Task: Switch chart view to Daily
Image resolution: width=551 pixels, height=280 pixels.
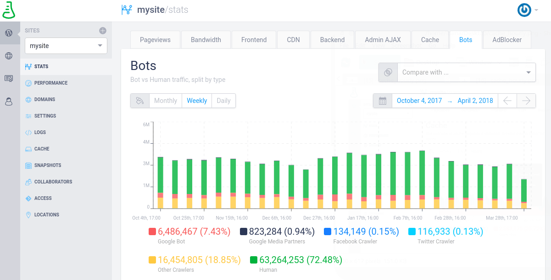Action: [x=223, y=101]
